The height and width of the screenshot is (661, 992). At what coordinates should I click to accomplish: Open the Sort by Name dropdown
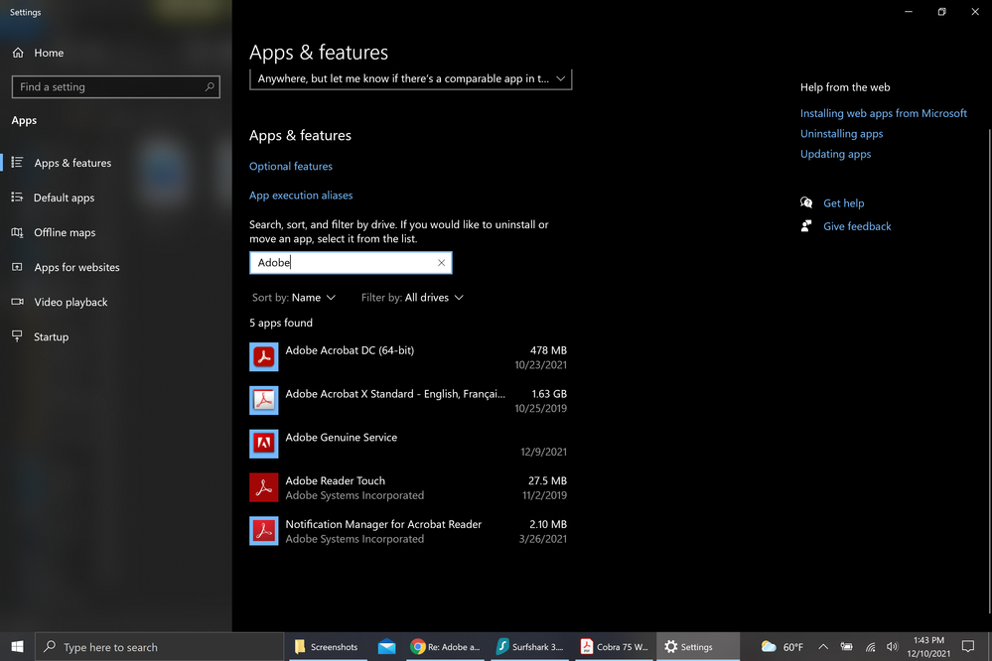[294, 298]
